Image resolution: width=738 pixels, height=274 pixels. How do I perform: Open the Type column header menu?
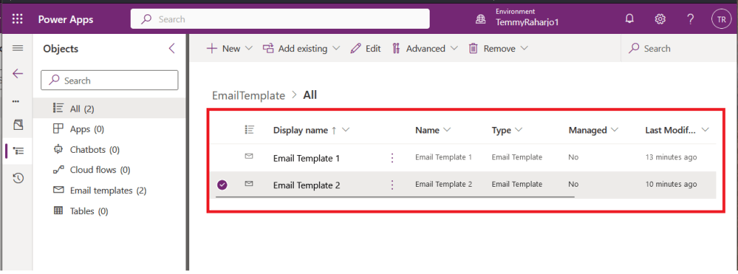click(x=508, y=131)
